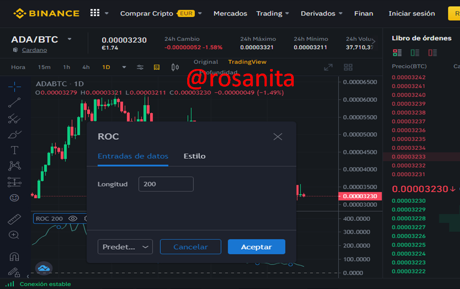Open the Finan menu item

pos(363,13)
